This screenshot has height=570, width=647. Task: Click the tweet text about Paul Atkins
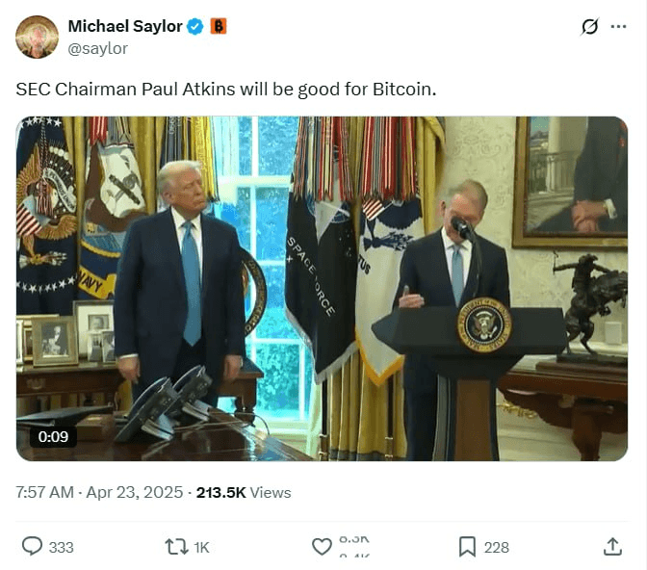coord(225,90)
